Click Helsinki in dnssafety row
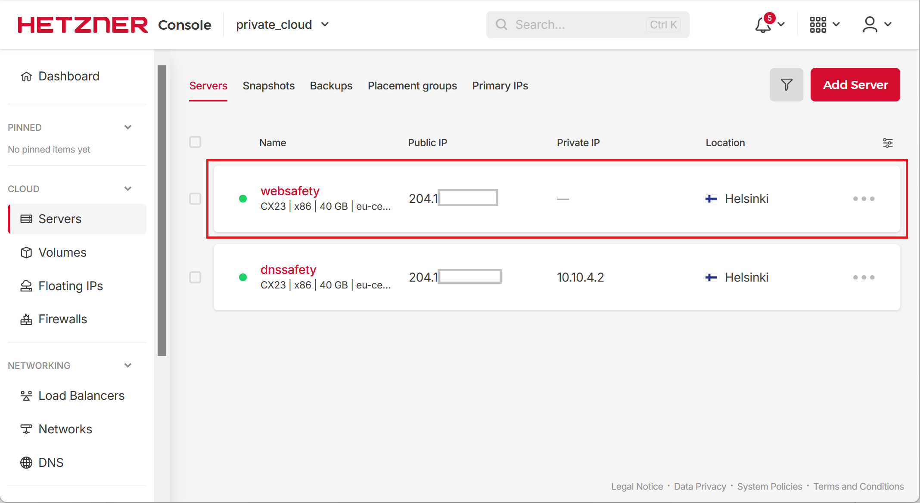Image resolution: width=920 pixels, height=503 pixels. pyautogui.click(x=746, y=277)
